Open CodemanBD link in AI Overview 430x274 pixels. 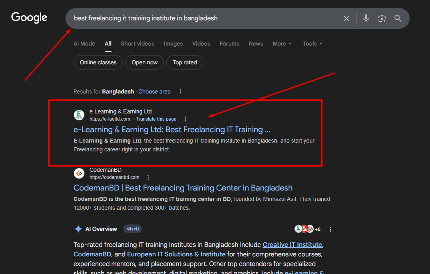(x=92, y=254)
